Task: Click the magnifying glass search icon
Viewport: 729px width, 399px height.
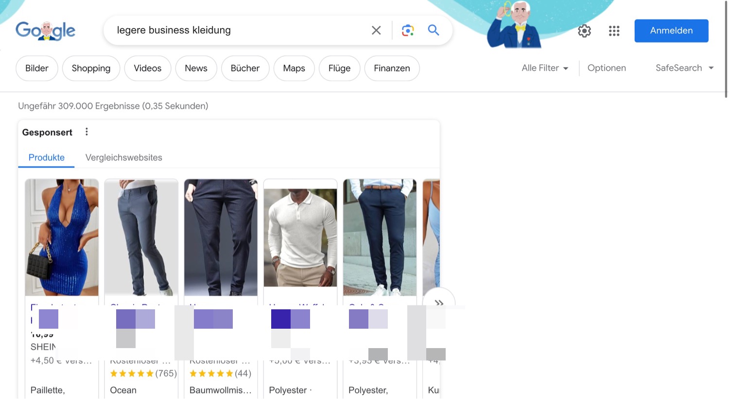Action: (434, 31)
